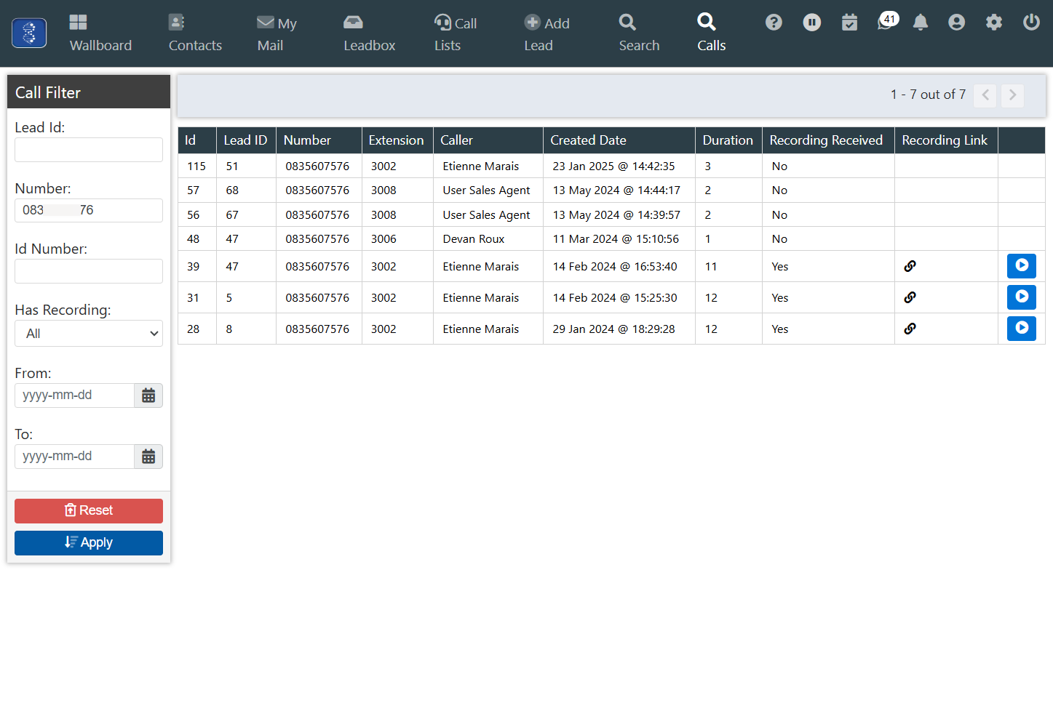Open Add Lead
This screenshot has width=1053, height=719.
[547, 33]
